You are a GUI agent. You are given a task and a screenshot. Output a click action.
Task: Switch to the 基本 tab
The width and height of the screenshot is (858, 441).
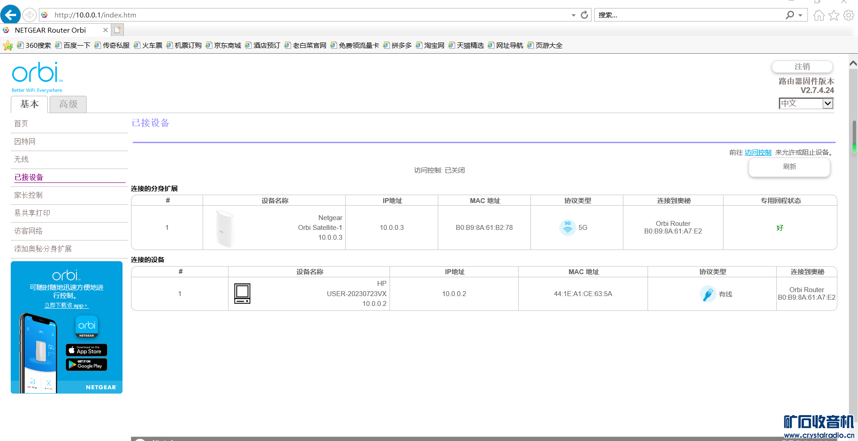[30, 104]
